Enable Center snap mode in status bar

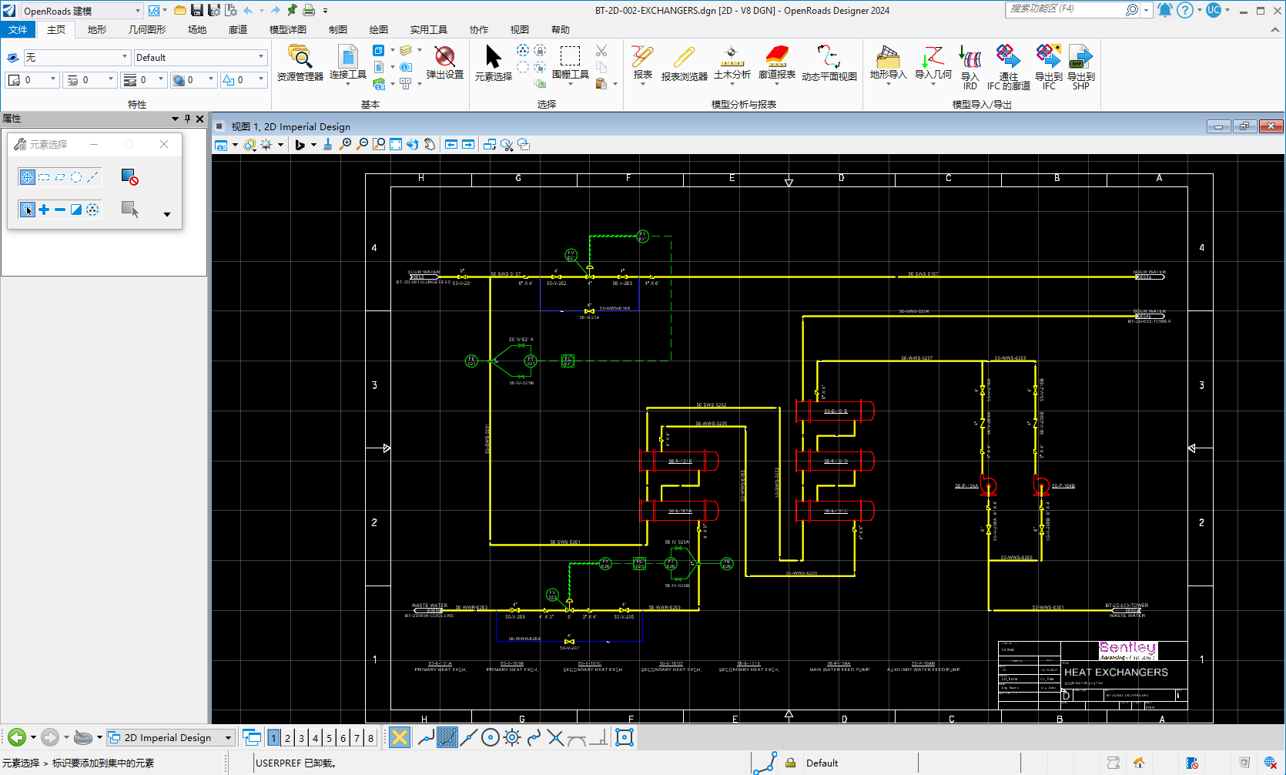click(x=491, y=737)
